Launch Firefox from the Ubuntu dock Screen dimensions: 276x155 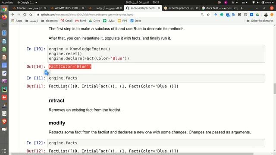pyautogui.click(x=4, y=17)
